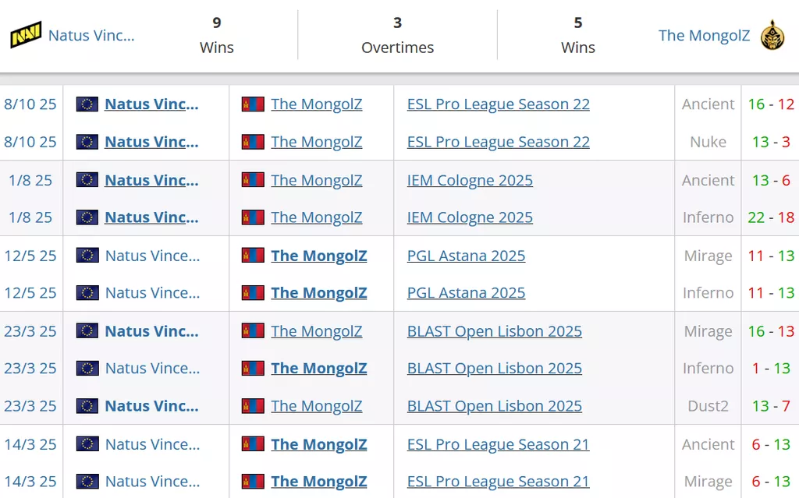Screen dimensions: 799x498
Task: Open The MongolZ team link in header
Action: (704, 35)
